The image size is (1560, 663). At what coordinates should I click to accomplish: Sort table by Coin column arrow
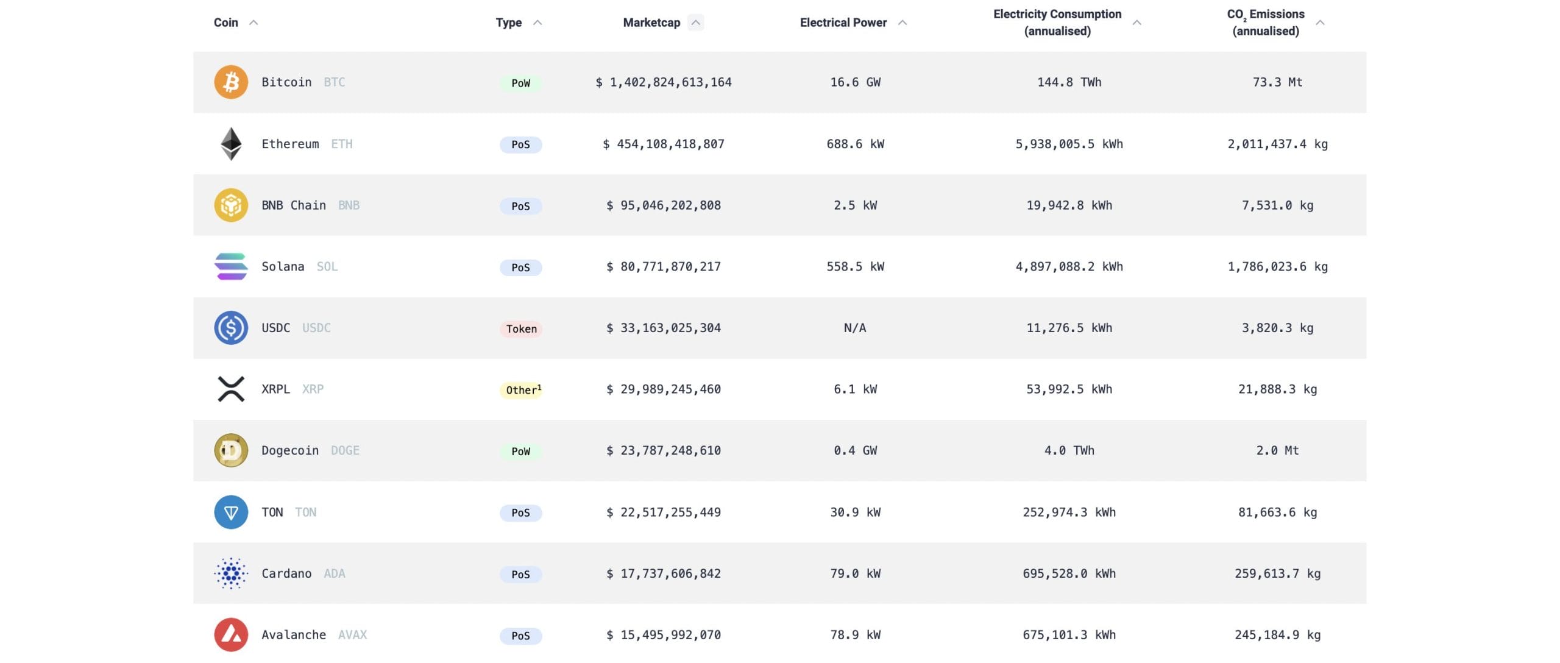[x=254, y=23]
